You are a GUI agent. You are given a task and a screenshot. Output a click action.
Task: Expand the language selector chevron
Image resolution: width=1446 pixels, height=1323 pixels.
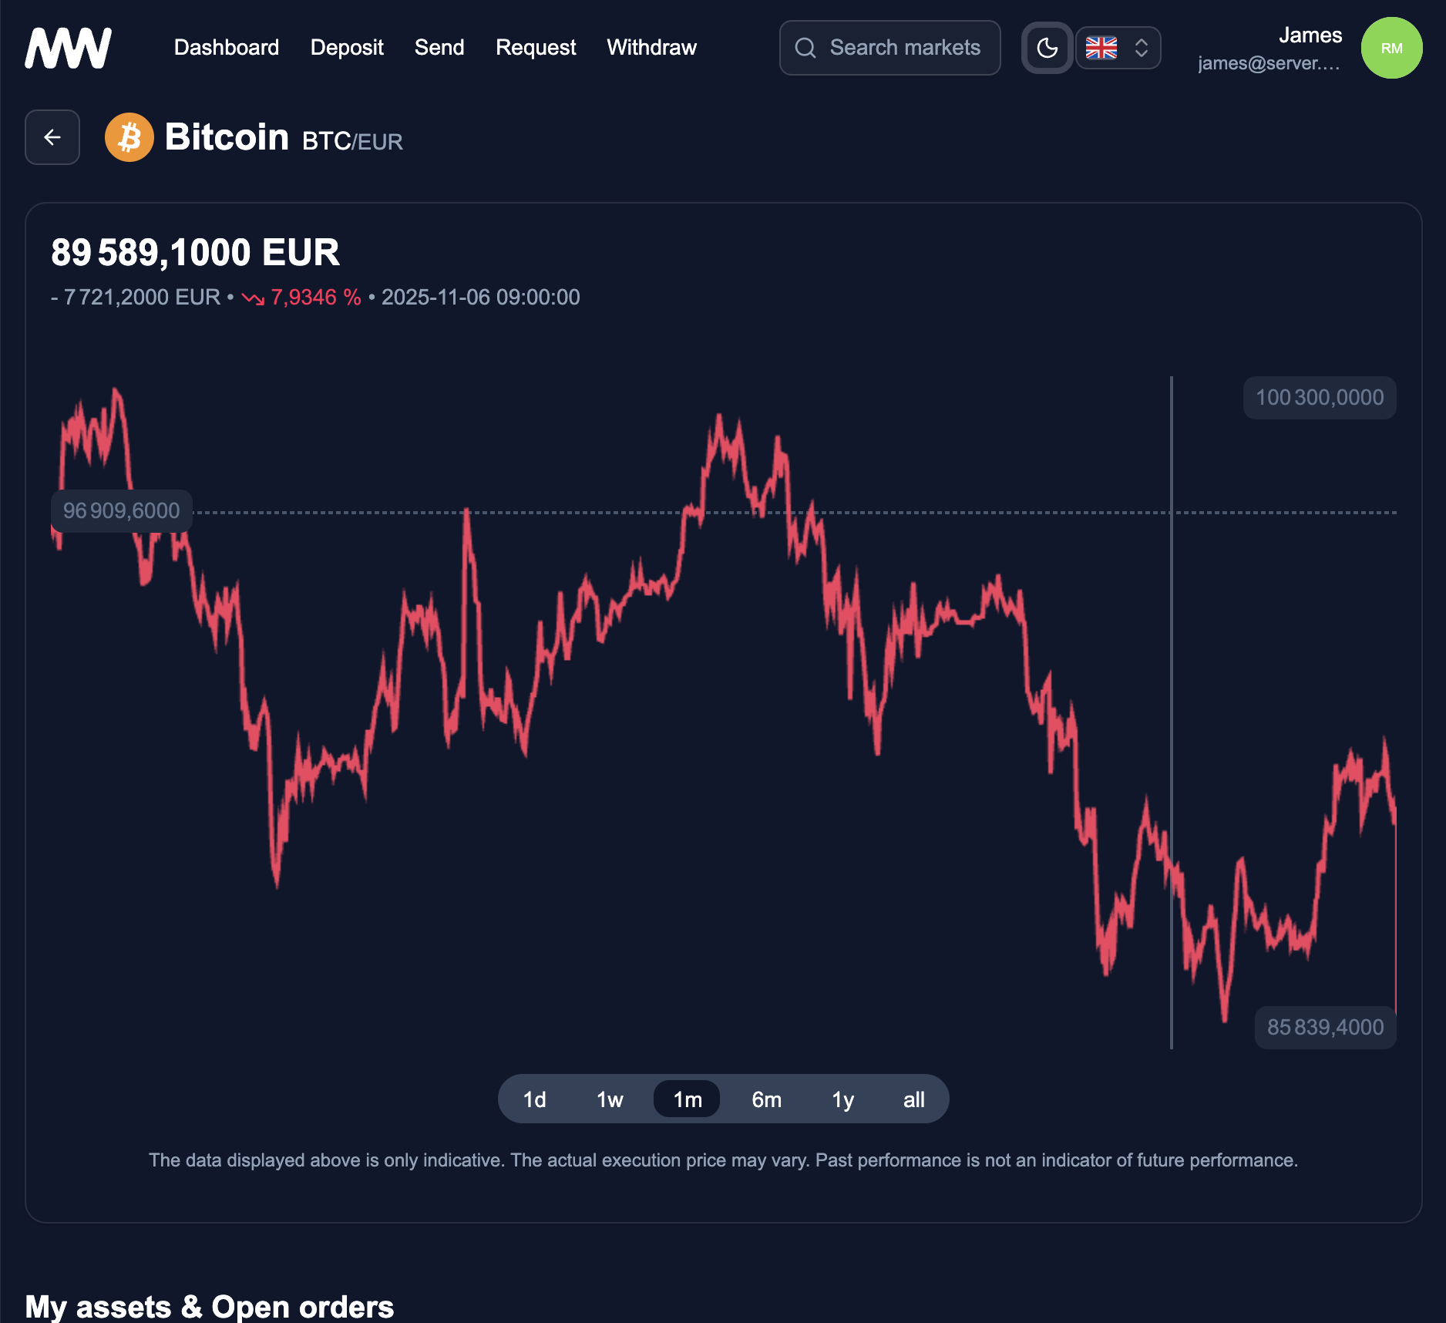click(1140, 47)
